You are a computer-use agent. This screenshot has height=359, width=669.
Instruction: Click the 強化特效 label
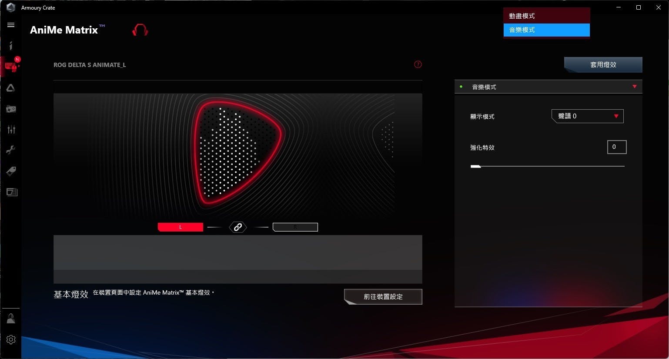coord(482,148)
